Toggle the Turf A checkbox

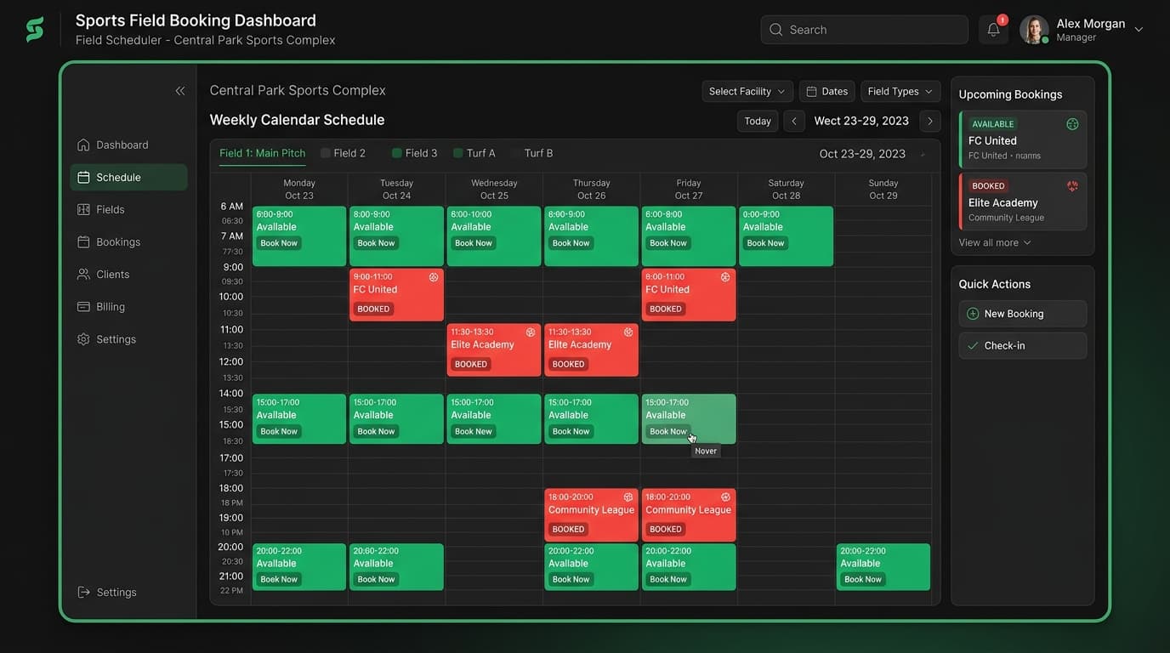click(458, 153)
